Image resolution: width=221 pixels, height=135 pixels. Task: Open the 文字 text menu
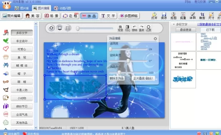coord(108,16)
